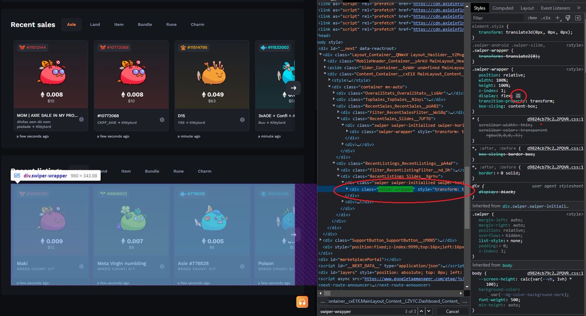Image resolution: width=586 pixels, height=316 pixels.
Task: Open the d9824cb79c2 stylesheet link above scrollbar-width rule
Action: point(555,118)
